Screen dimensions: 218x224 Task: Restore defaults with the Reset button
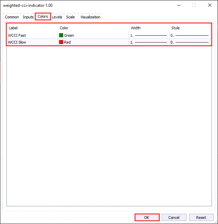click(201, 218)
